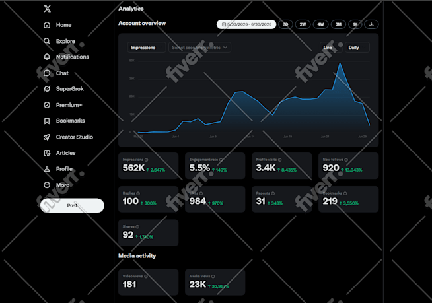Click the Chat bubble icon
This screenshot has width=432, height=303.
(x=47, y=73)
